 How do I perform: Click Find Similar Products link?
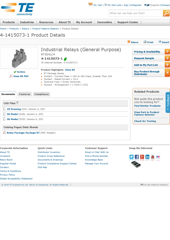[x=147, y=106]
